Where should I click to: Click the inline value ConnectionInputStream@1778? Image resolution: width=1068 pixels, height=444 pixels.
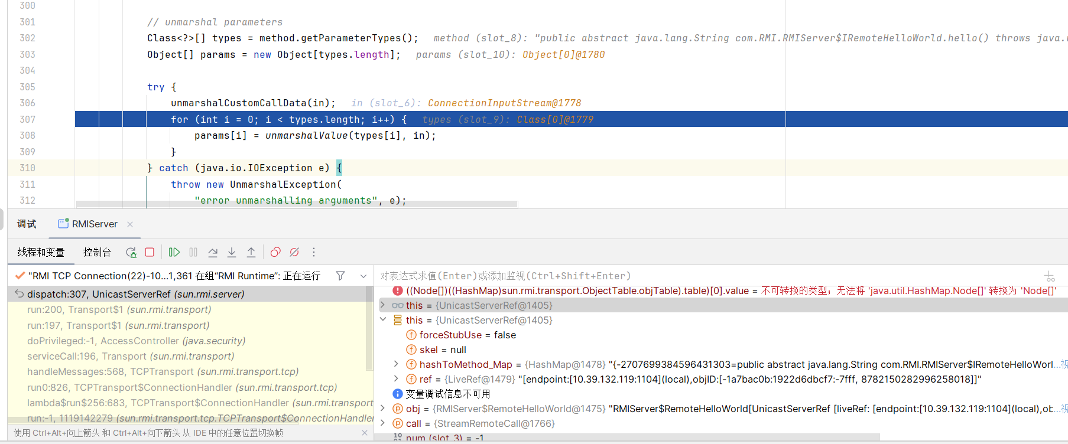pos(504,103)
